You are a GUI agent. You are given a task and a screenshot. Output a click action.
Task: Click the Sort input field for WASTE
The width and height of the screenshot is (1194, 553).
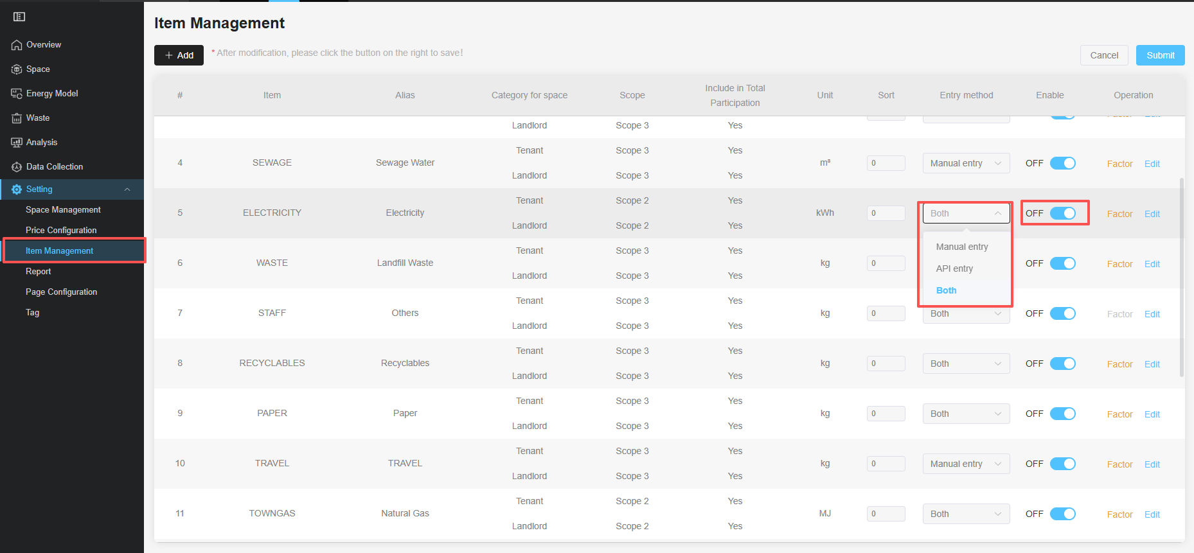coord(886,263)
